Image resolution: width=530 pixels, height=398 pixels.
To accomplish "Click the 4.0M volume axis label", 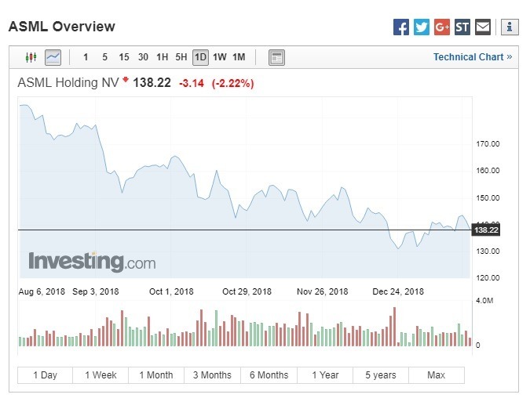I will click(484, 301).
